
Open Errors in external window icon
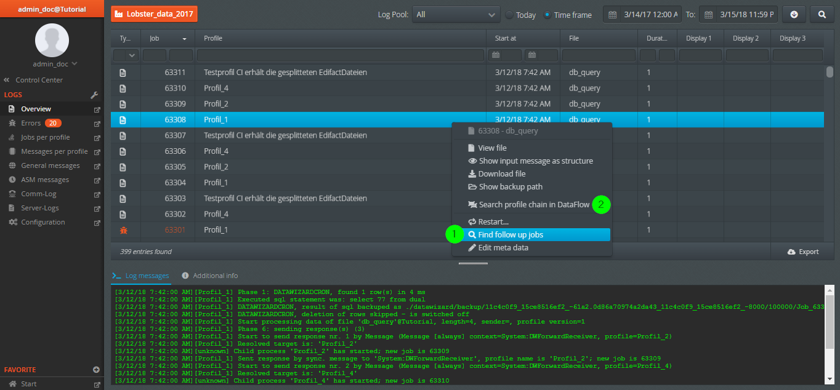96,124
